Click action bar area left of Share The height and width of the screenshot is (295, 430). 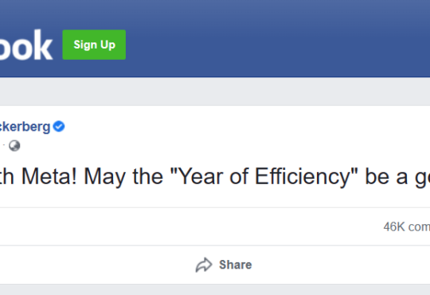tap(96, 265)
